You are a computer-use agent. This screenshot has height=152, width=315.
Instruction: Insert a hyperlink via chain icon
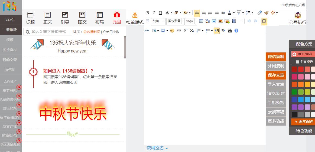click(179, 31)
